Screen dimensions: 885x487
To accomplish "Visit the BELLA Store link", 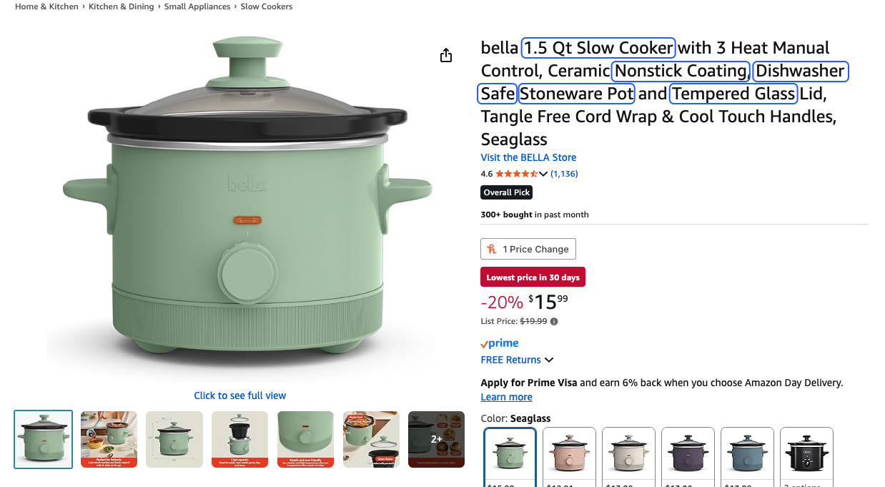I will click(x=528, y=157).
